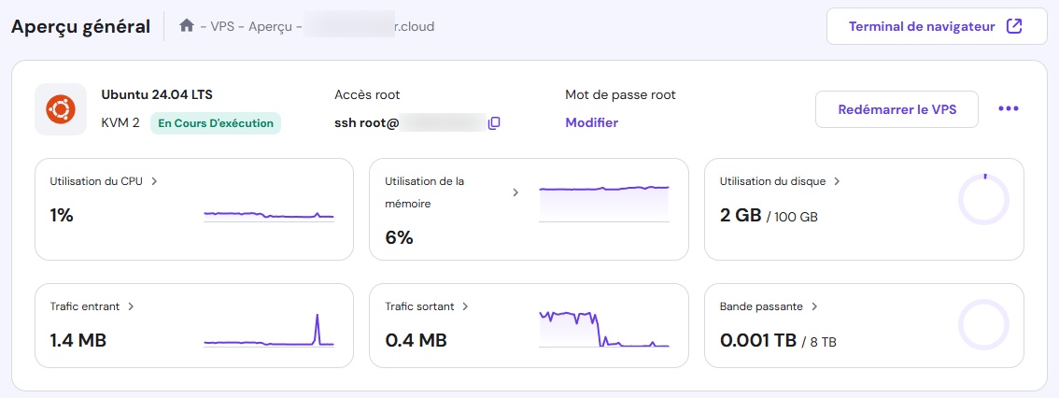Viewport: 1059px width, 398px height.
Task: Click the En Cours D'exécution status badge
Action: (216, 123)
